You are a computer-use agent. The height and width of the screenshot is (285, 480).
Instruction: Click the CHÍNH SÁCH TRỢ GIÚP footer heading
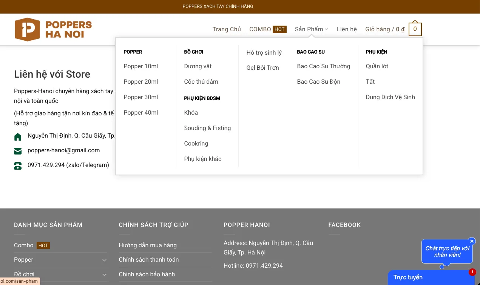click(x=153, y=225)
